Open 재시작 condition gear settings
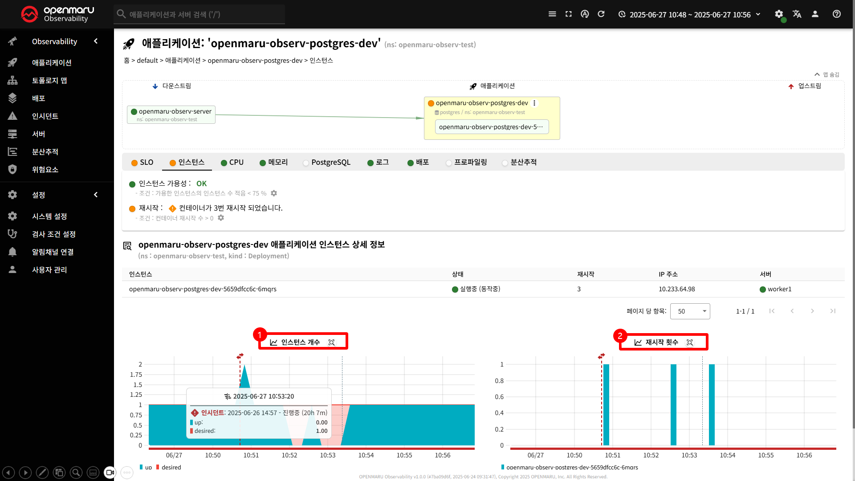 [221, 218]
